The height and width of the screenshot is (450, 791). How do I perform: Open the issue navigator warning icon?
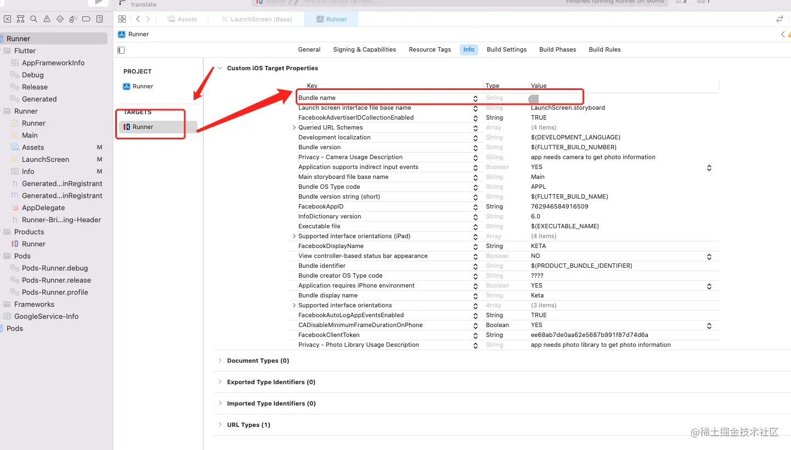tap(47, 19)
